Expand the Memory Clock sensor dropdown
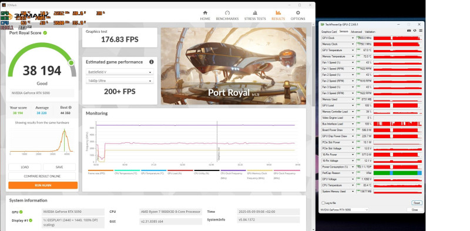The width and height of the screenshot is (470, 231). pos(353,44)
